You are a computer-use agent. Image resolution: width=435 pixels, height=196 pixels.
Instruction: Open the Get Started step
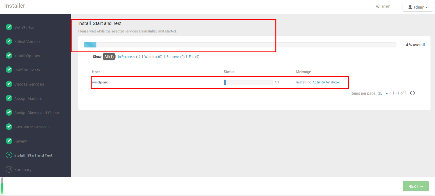click(24, 27)
